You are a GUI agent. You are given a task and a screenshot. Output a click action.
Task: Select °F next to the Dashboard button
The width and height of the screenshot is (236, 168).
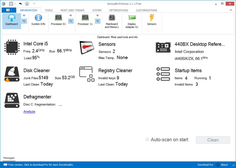point(24,16)
